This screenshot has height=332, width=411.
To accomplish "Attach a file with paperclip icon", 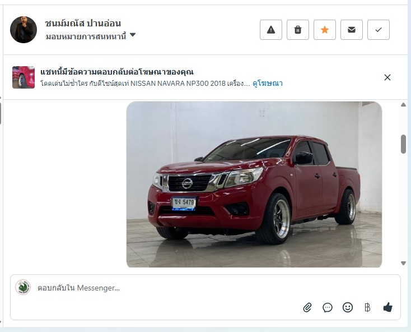I will [x=307, y=307].
